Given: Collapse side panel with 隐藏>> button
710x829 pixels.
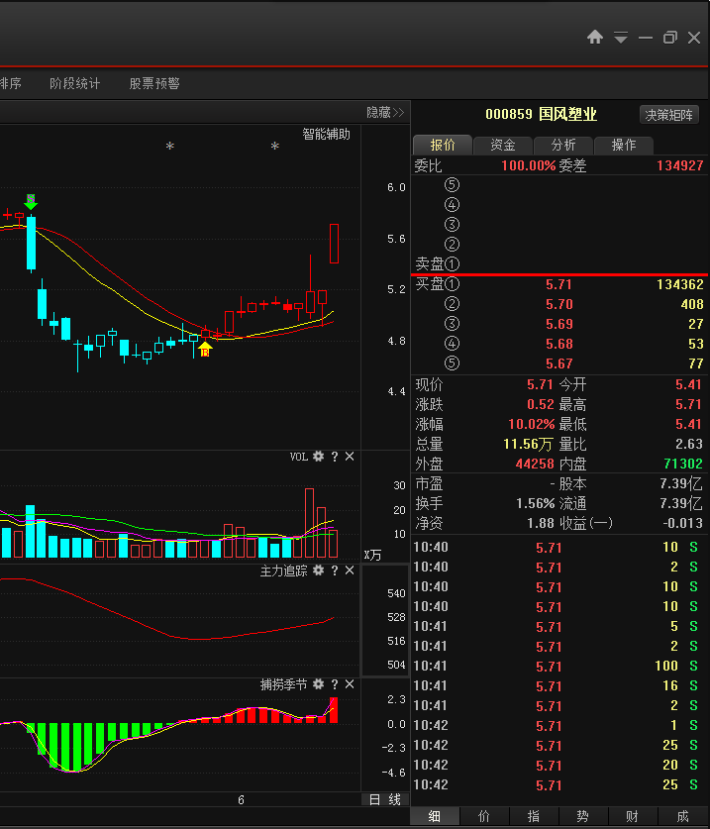Looking at the screenshot, I should [385, 112].
